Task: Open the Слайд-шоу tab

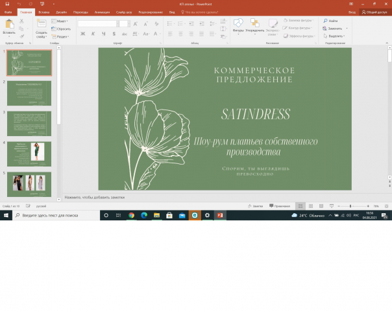Action: (124, 12)
